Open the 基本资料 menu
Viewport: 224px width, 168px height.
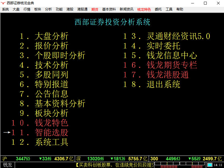[109, 9]
